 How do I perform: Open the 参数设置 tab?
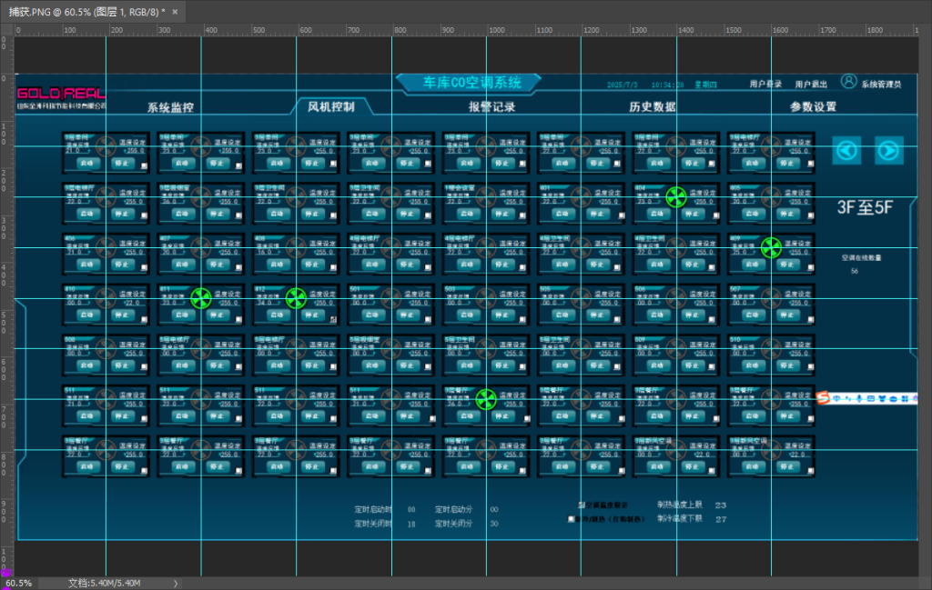813,107
